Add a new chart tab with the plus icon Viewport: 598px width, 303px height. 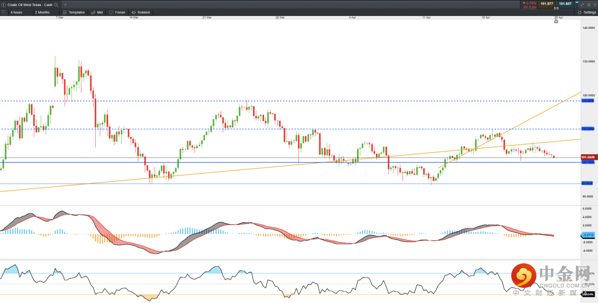point(65,4)
